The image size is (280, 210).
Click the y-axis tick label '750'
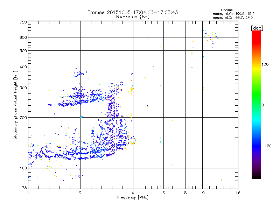pyautogui.click(x=23, y=22)
